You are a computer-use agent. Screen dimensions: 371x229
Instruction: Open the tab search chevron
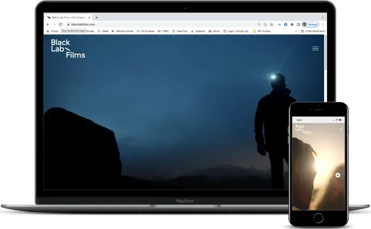pos(322,18)
